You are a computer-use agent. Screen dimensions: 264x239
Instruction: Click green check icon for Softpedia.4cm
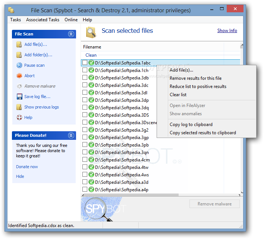coord(91,160)
